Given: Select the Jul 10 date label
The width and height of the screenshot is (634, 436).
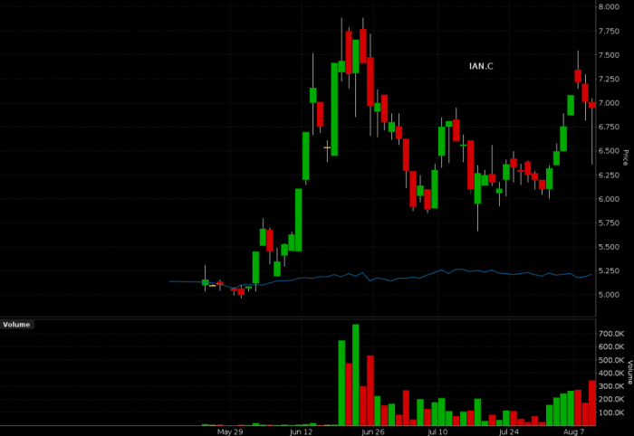Looking at the screenshot, I should click(x=437, y=432).
